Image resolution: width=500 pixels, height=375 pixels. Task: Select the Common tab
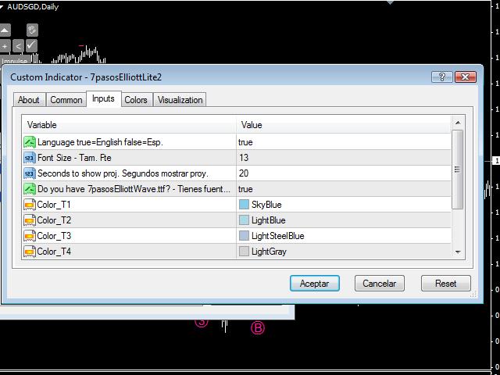pos(66,100)
